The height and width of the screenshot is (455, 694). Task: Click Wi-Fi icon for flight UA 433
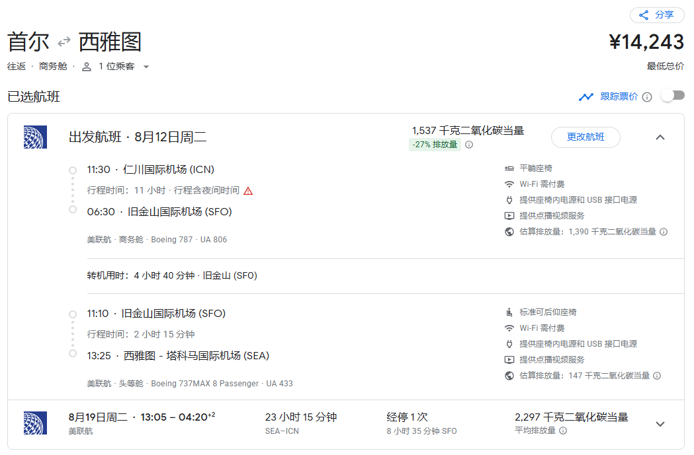click(509, 328)
